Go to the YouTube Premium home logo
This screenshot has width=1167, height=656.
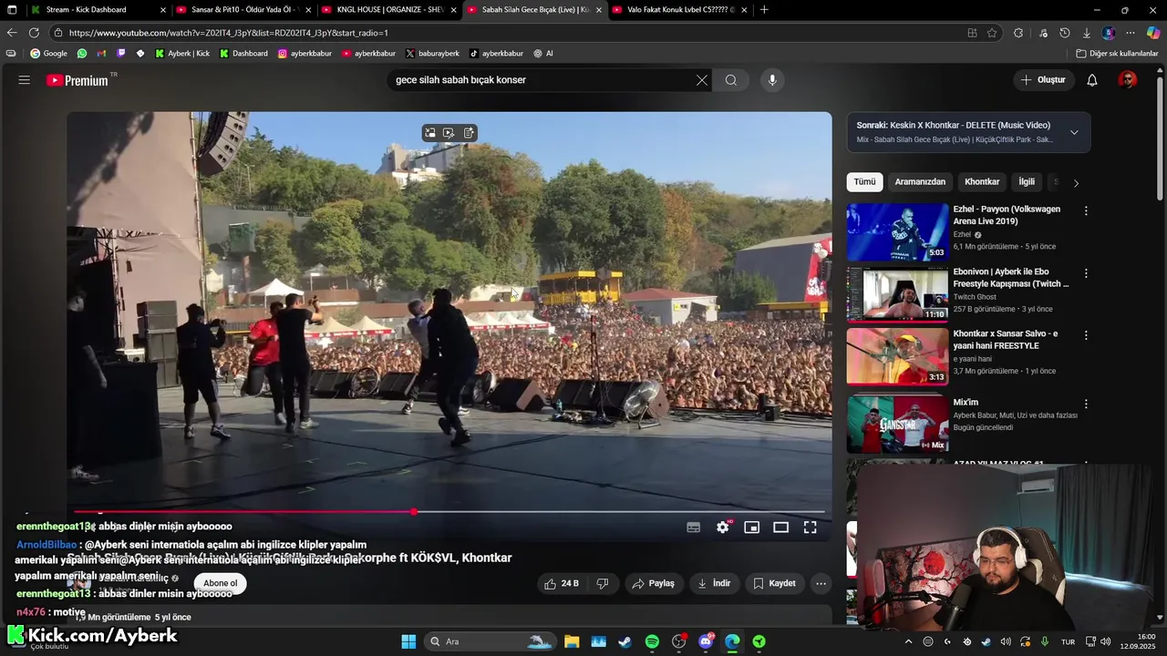tap(77, 80)
